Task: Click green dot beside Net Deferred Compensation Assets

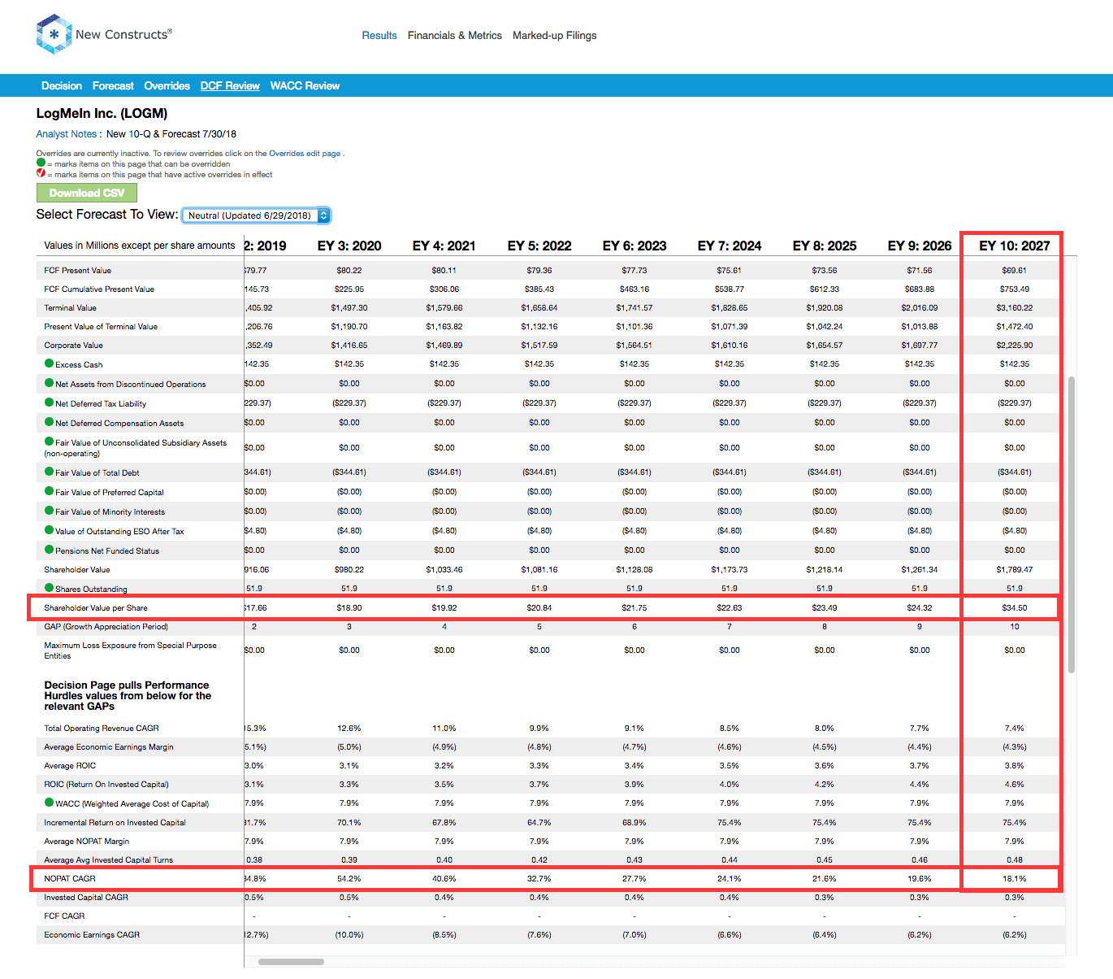Action: (x=49, y=422)
